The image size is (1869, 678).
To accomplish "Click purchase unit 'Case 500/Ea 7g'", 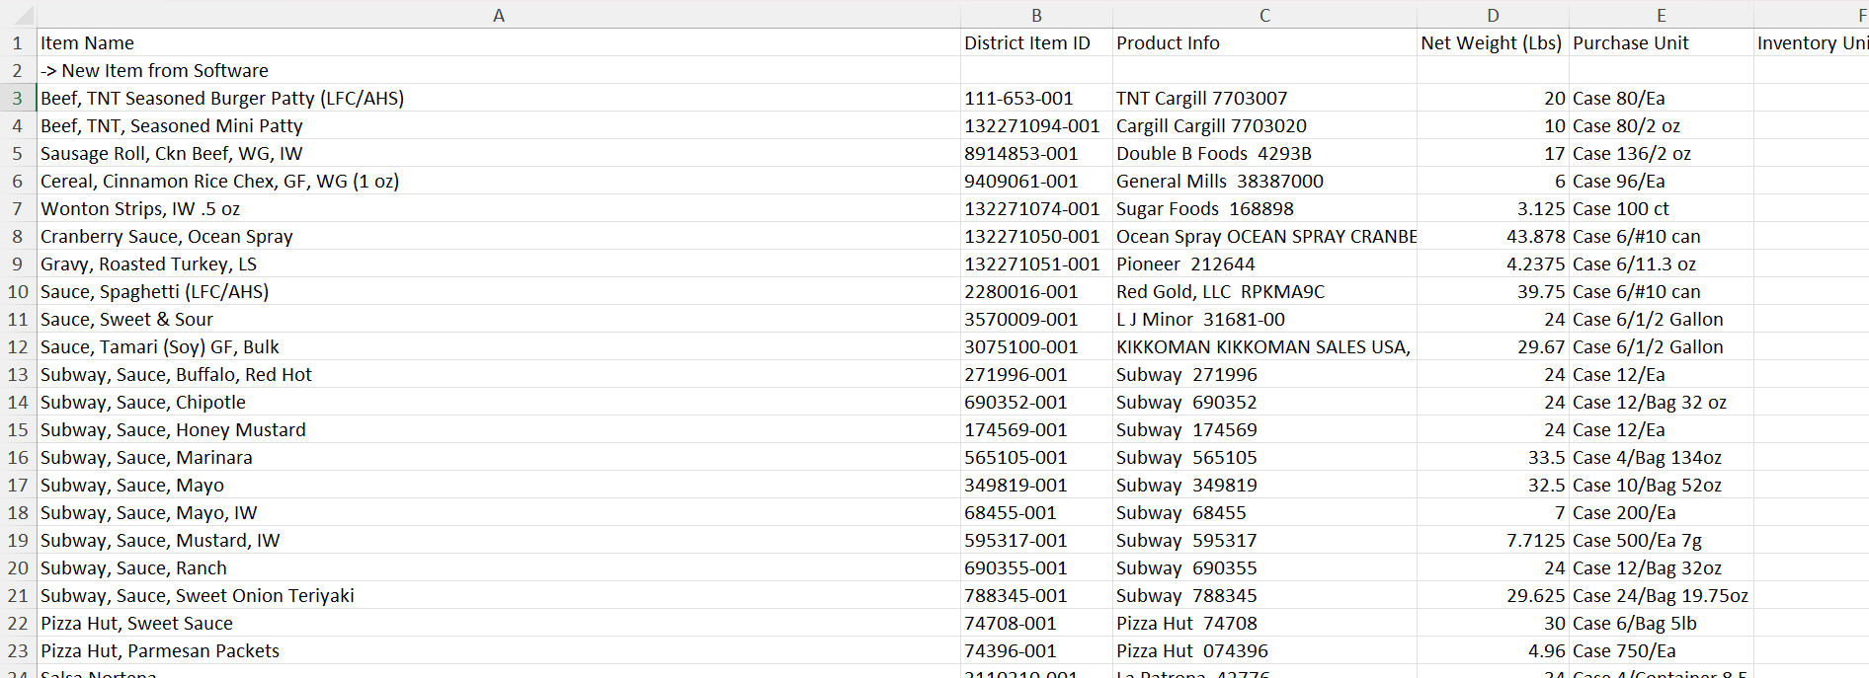I will (x=1662, y=540).
